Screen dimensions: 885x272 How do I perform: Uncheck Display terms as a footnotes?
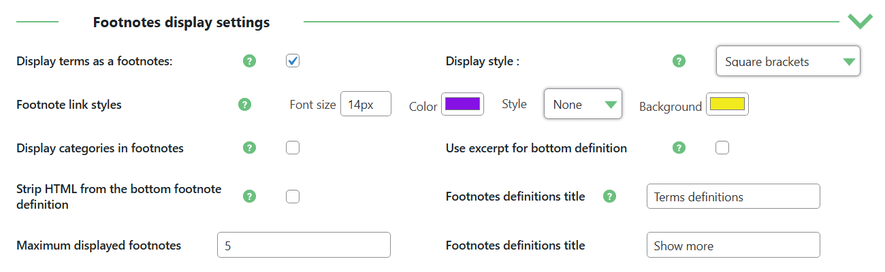point(293,61)
